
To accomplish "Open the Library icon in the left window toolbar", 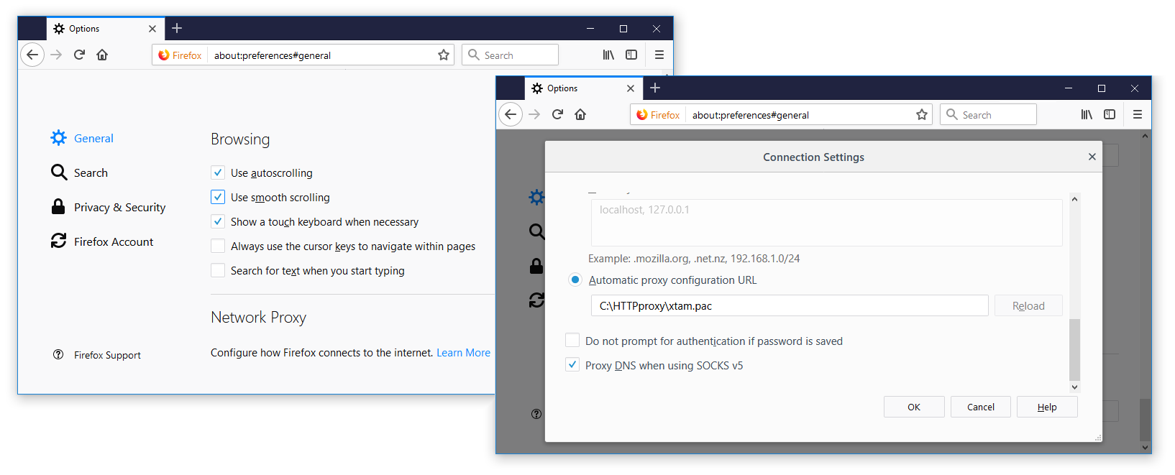I will [608, 55].
